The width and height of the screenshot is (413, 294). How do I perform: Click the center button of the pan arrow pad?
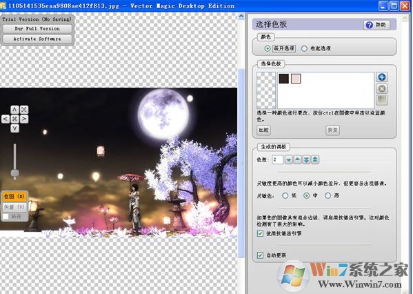point(14,119)
